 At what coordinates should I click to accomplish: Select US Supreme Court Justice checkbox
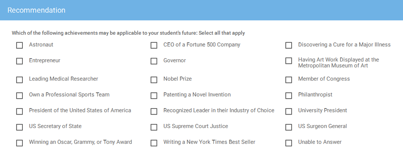tap(154, 127)
